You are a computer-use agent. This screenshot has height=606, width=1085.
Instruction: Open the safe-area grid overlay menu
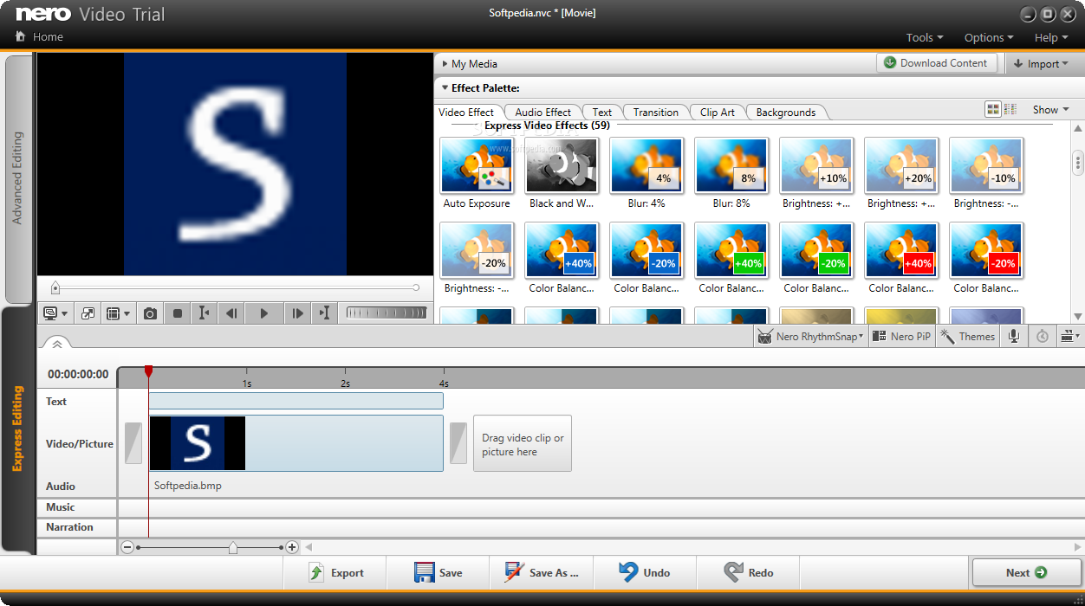click(x=117, y=313)
